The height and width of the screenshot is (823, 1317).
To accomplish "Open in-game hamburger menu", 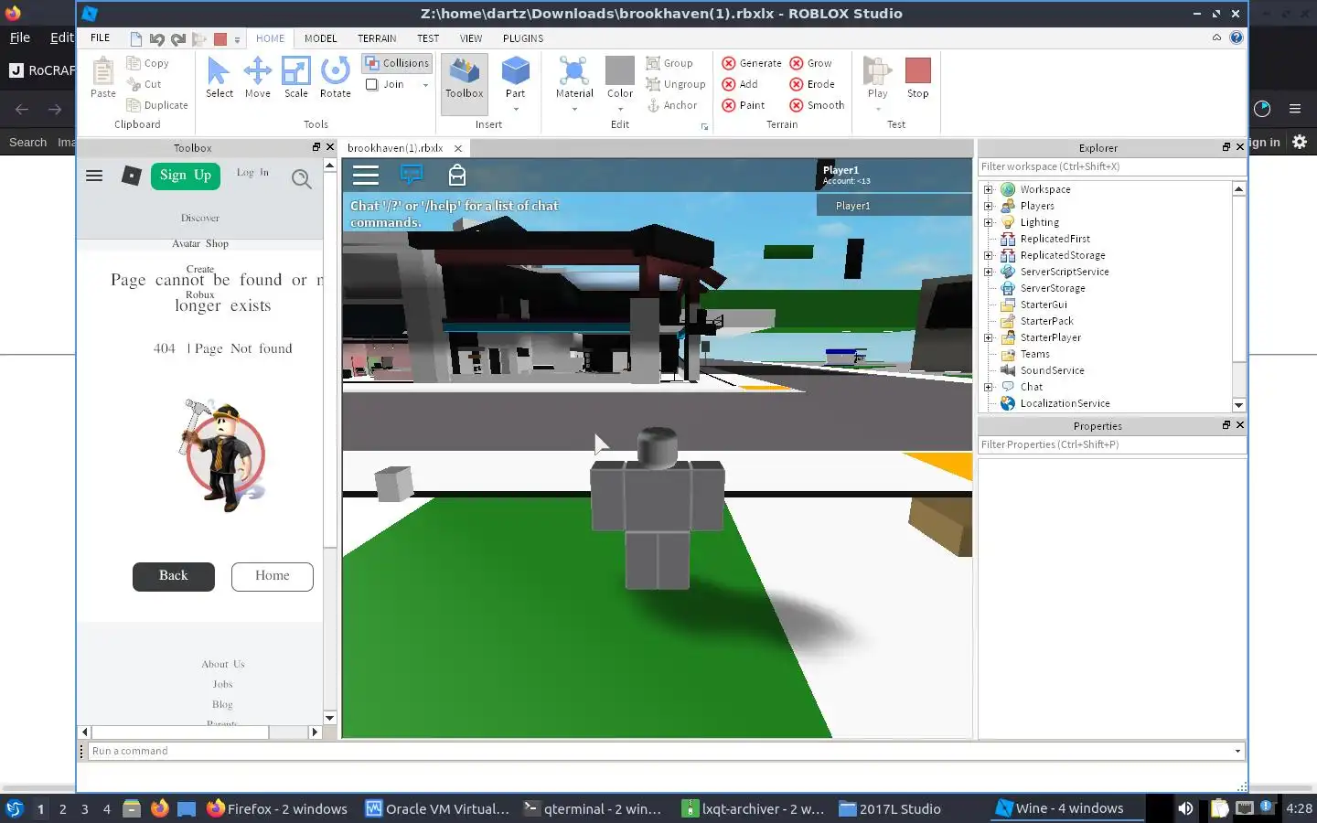I will pos(366,176).
